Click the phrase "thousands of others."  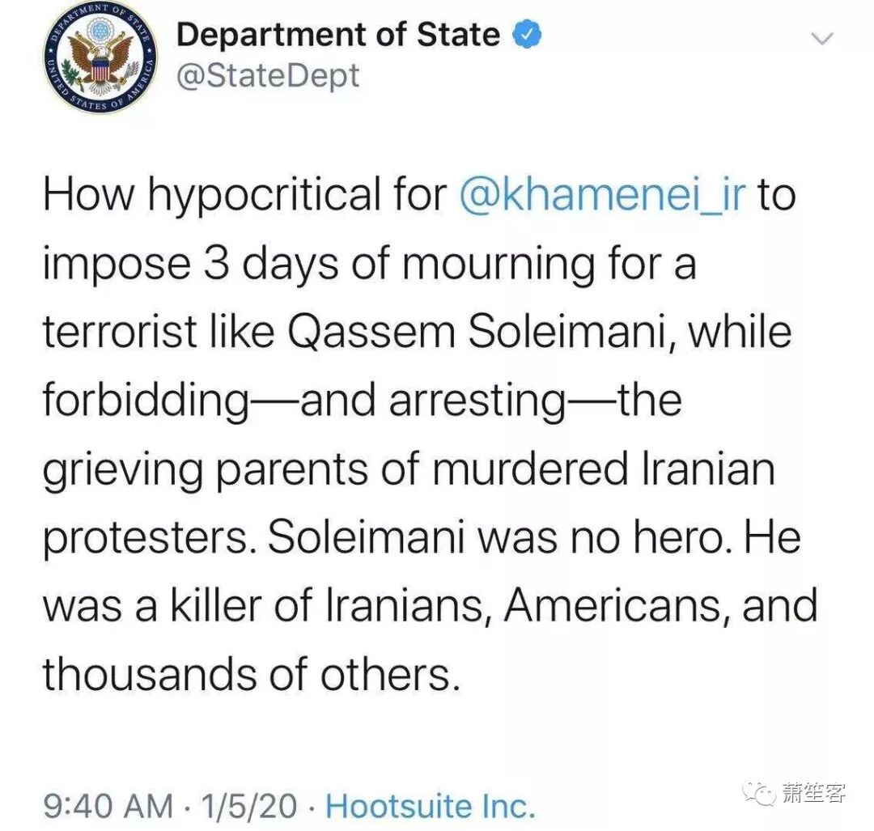[252, 674]
